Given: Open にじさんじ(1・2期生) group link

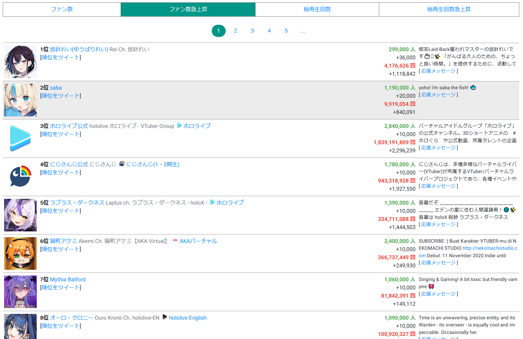Looking at the screenshot, I should 153,164.
